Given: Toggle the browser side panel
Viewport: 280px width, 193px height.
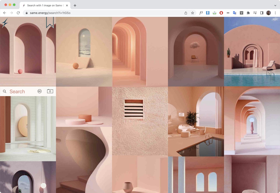Looking at the screenshot, I should (262, 13).
